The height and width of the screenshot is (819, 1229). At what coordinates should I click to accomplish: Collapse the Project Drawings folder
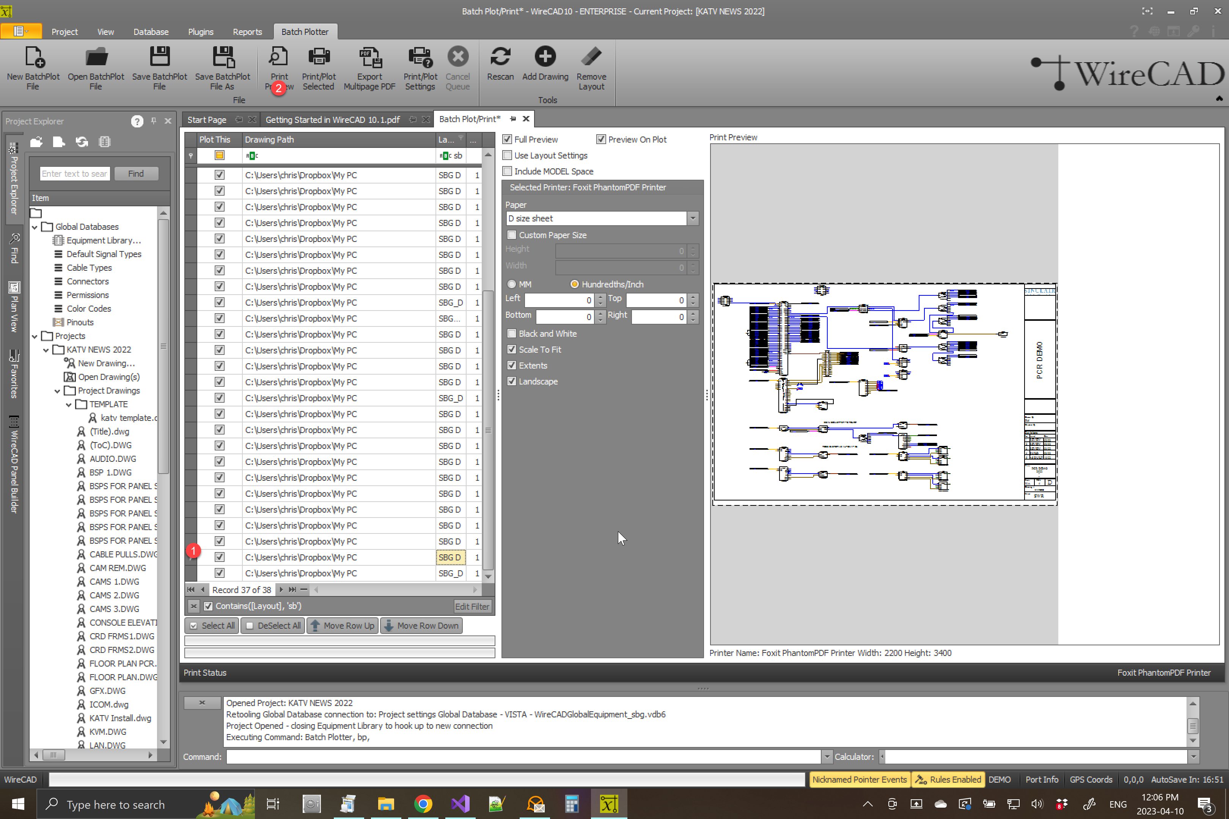click(x=58, y=391)
